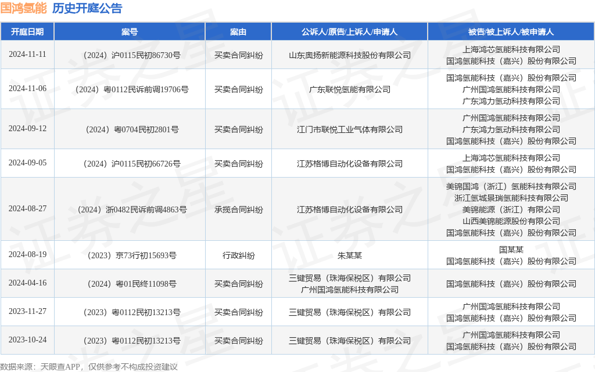Image resolution: width=595 pixels, height=372 pixels.
Task: Click 买卖合同纠纷 in the 2024-11-11 row
Action: (238, 55)
